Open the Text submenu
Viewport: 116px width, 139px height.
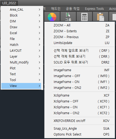pyautogui.click(x=21, y=74)
